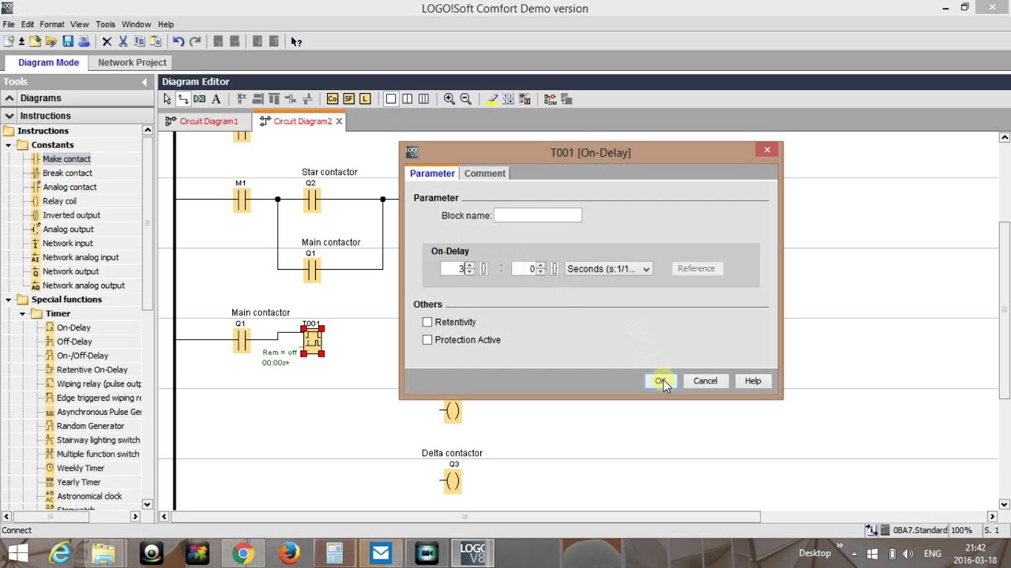Collapse the Constants tree folder

(x=8, y=145)
